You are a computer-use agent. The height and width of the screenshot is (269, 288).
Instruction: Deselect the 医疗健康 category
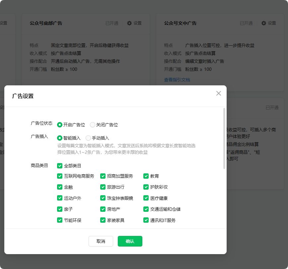click(x=146, y=198)
